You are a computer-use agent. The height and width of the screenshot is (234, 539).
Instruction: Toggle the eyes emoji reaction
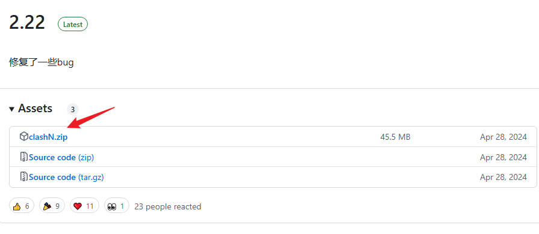117,206
